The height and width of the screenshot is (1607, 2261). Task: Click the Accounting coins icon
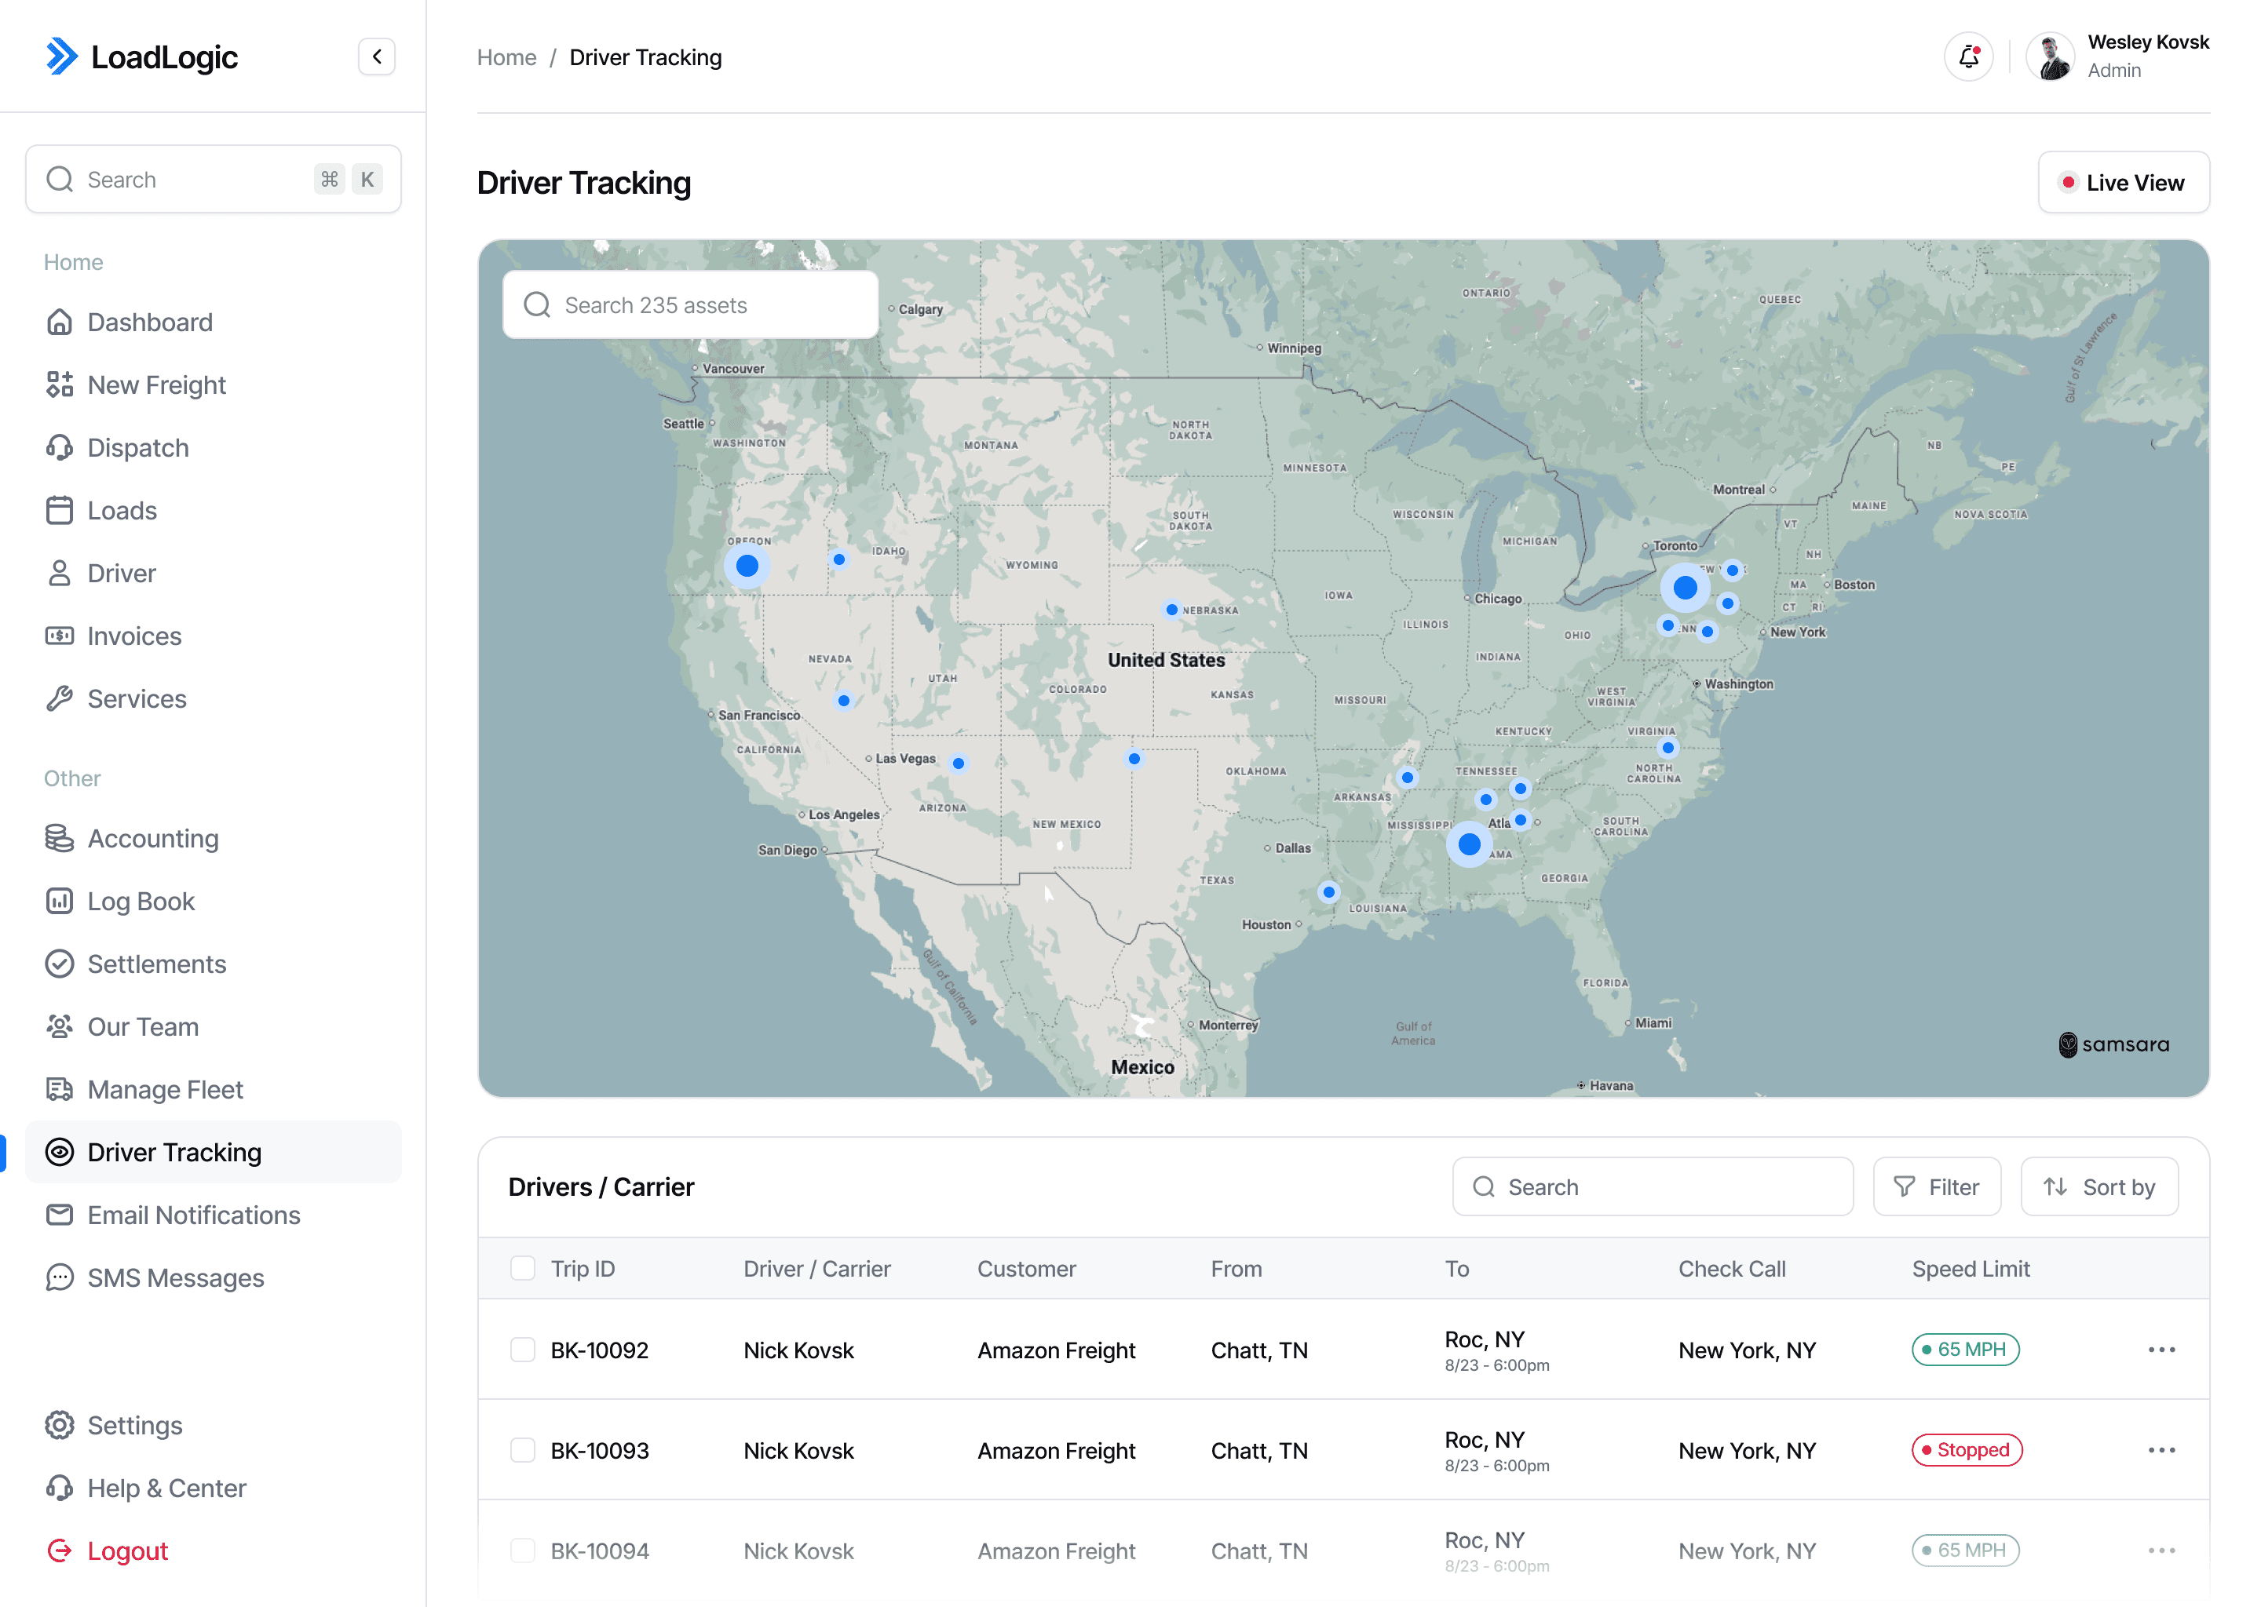(60, 838)
